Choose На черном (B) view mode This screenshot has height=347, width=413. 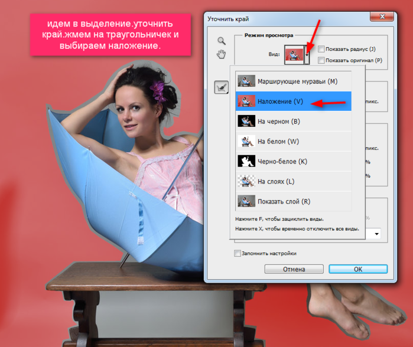[x=294, y=122]
